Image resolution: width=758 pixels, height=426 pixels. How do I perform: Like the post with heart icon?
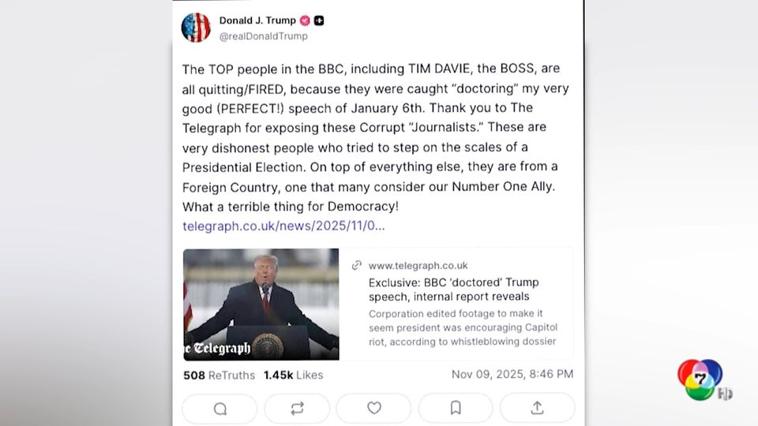374,408
